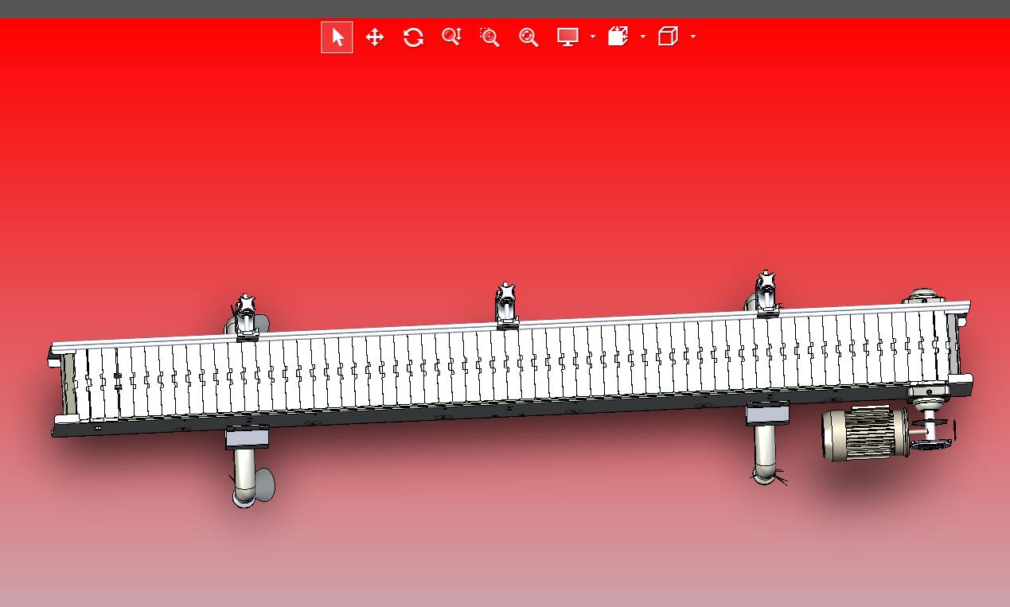1010x607 pixels.
Task: Click the electric motor on the conveyor model
Action: tap(865, 434)
